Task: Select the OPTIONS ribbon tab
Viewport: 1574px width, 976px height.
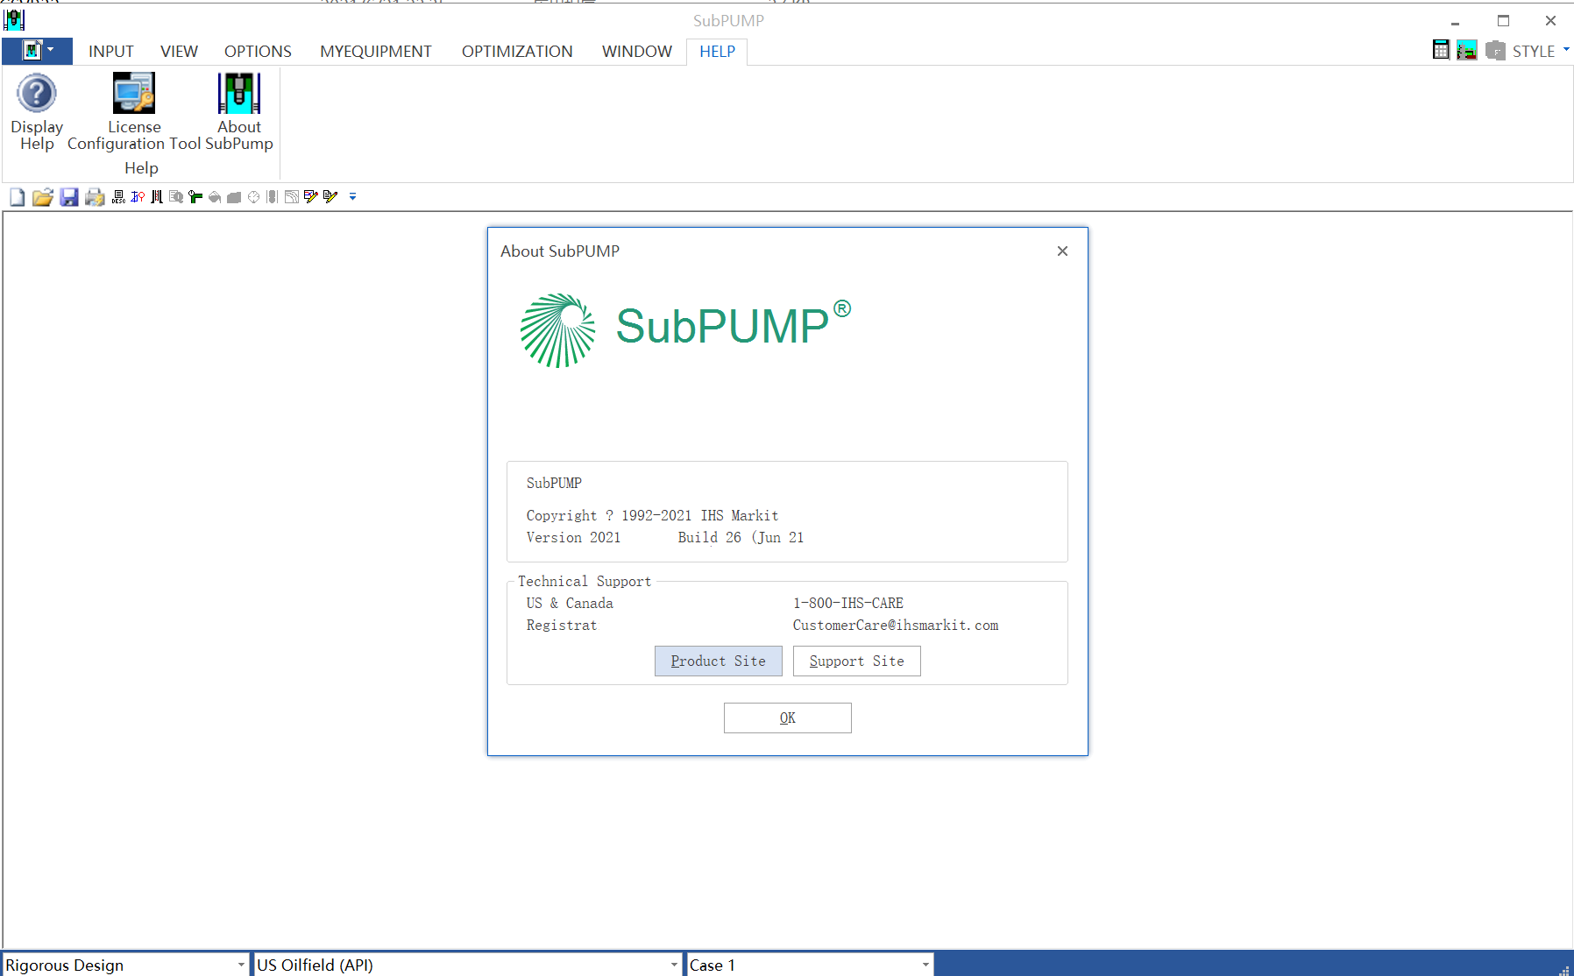Action: 258,52
